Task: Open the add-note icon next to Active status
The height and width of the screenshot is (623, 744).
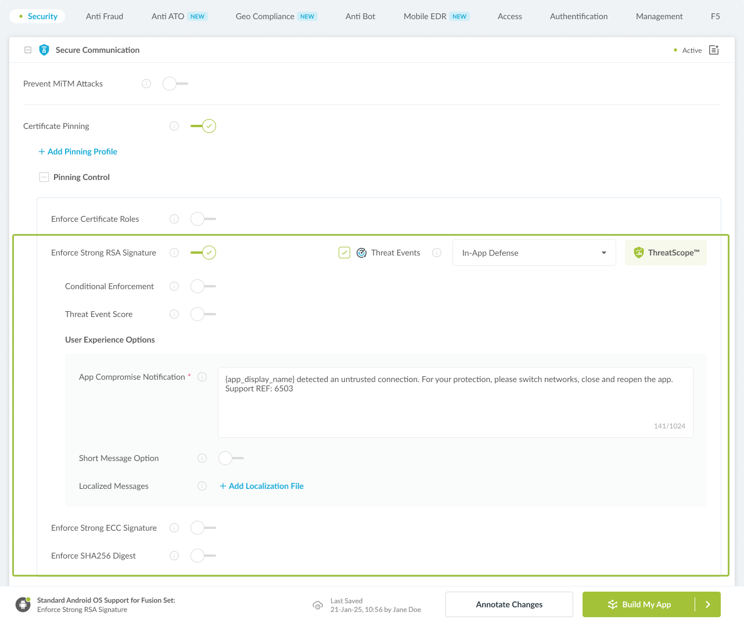Action: pyautogui.click(x=713, y=50)
